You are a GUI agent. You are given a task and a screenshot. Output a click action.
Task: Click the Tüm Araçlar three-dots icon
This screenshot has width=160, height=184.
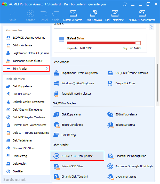coord(8,69)
